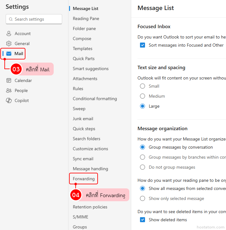Select the Large text size option
This screenshot has width=226, height=230.
click(x=143, y=106)
